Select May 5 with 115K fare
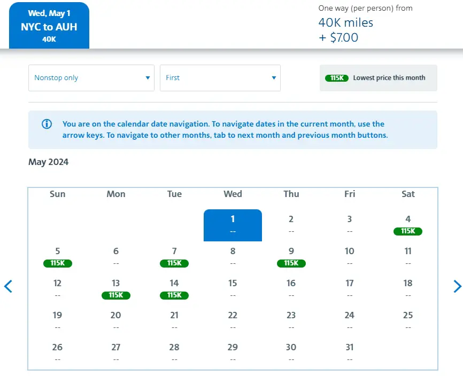Image resolution: width=463 pixels, height=377 pixels. (58, 257)
